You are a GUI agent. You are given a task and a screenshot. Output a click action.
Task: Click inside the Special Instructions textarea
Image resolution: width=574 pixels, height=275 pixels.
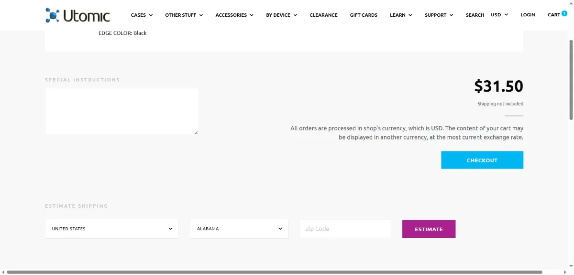coord(121,111)
